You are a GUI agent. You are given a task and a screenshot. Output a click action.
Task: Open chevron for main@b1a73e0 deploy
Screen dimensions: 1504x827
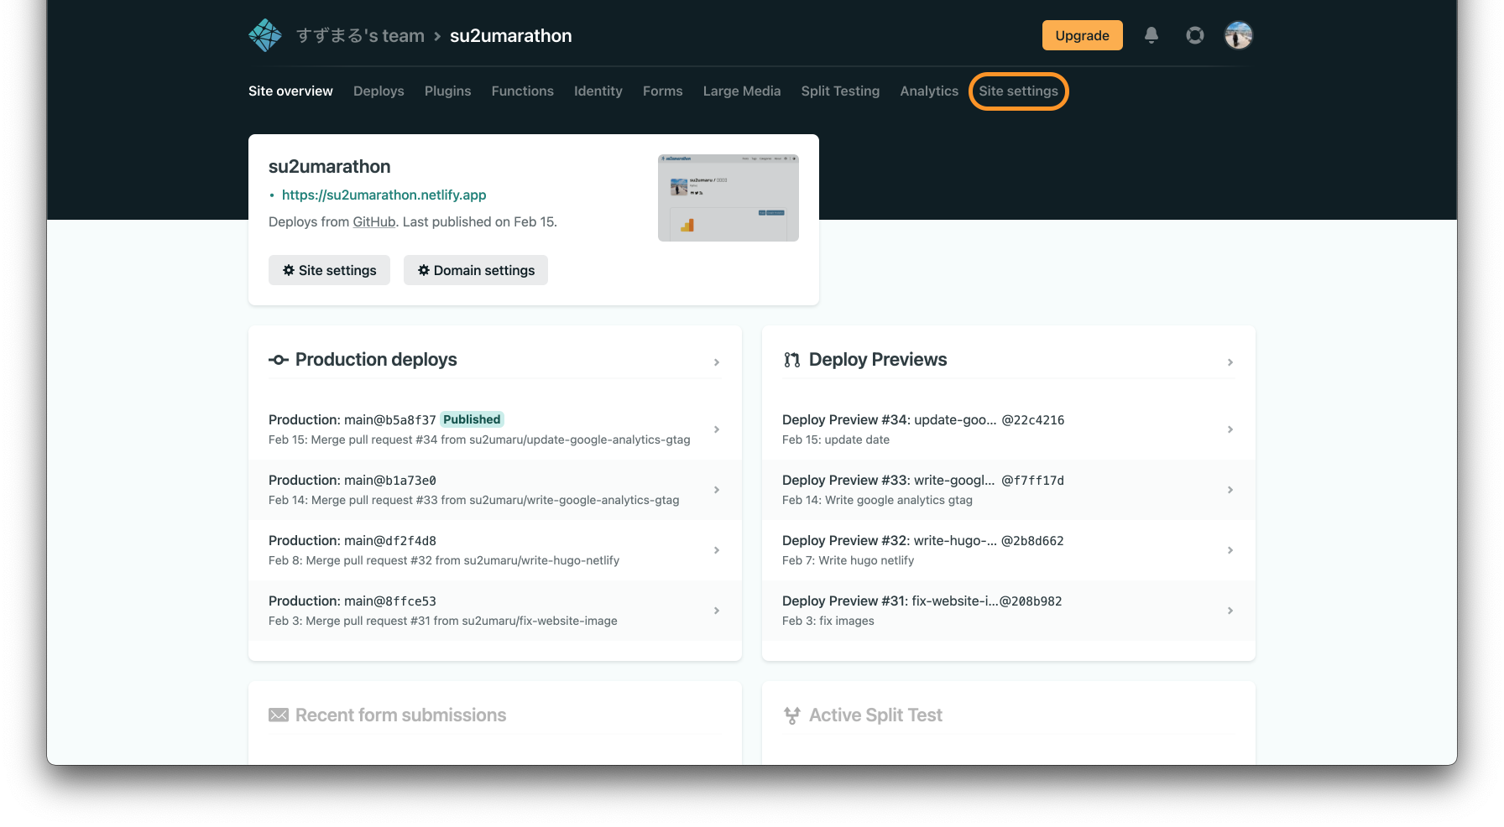coord(717,490)
